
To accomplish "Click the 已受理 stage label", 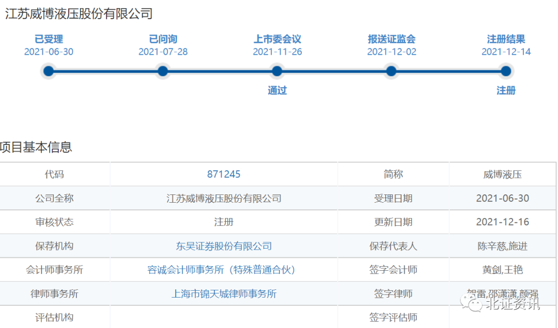I will [x=49, y=39].
